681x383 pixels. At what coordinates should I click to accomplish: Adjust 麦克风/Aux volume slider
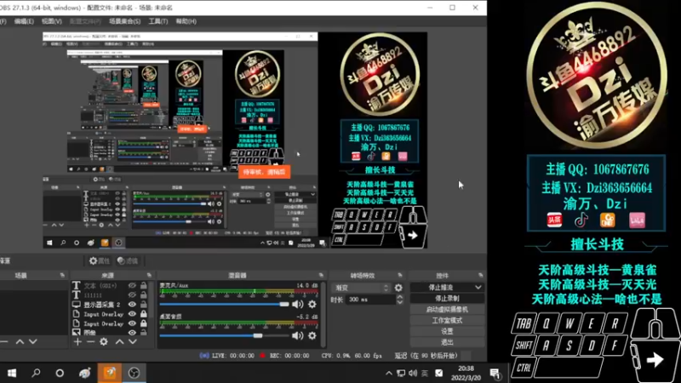(x=224, y=305)
